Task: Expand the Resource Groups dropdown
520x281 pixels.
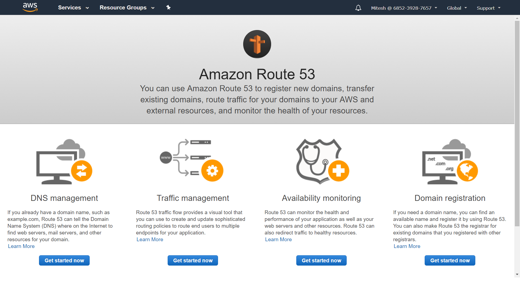Action: 127,8
